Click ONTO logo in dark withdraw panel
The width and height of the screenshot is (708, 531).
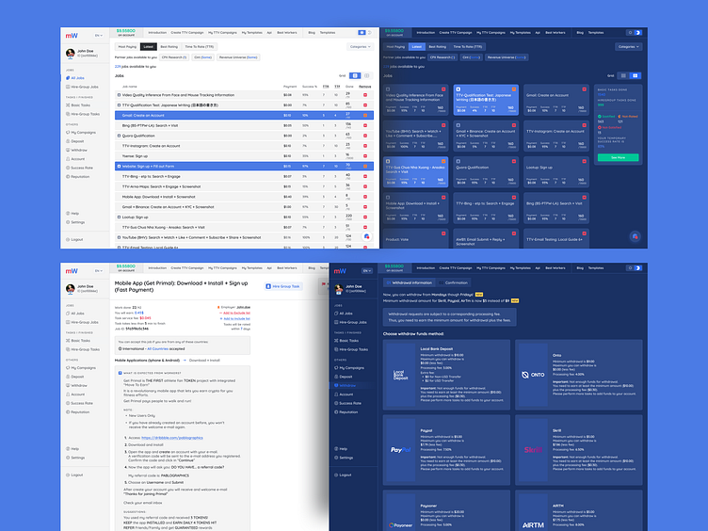point(533,375)
